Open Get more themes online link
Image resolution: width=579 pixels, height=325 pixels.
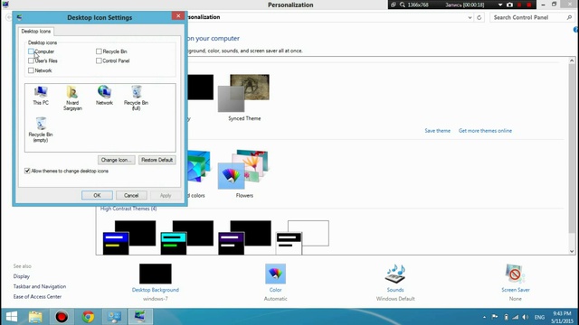pos(485,131)
